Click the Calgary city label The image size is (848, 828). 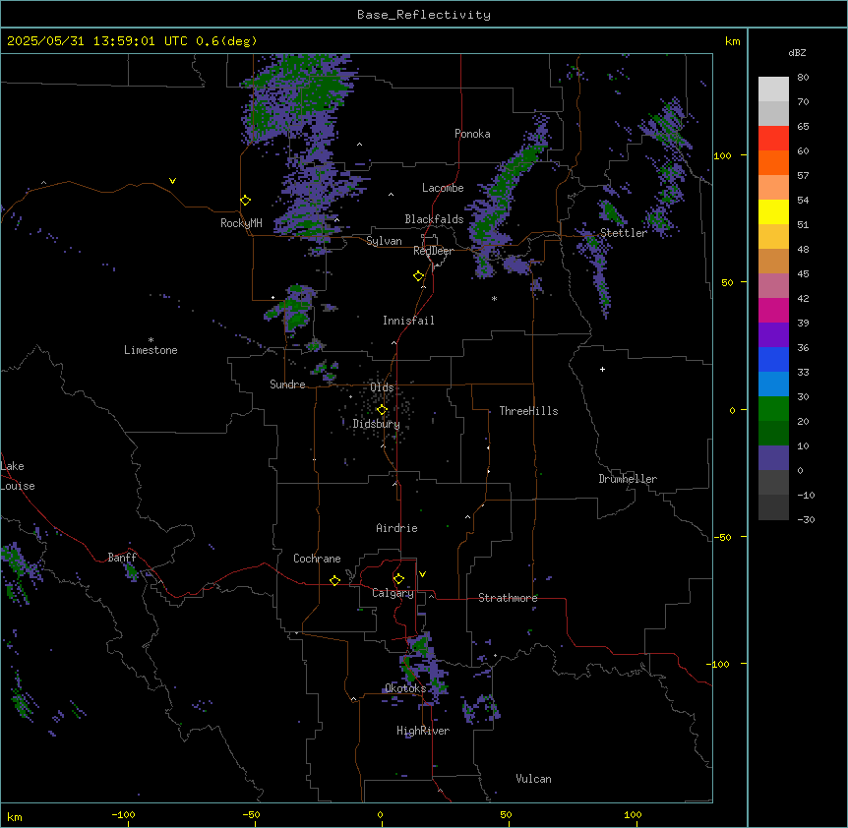coord(393,593)
